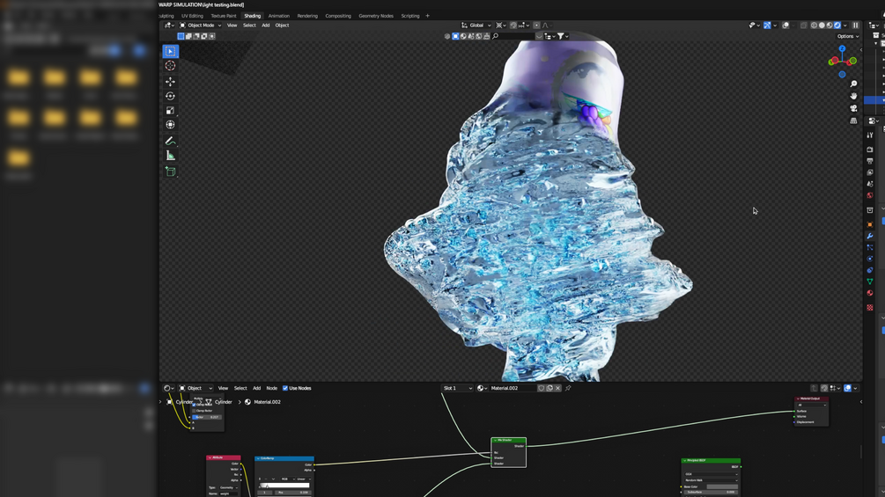The height and width of the screenshot is (497, 885).
Task: Select the Transform tool
Action: coord(171,125)
